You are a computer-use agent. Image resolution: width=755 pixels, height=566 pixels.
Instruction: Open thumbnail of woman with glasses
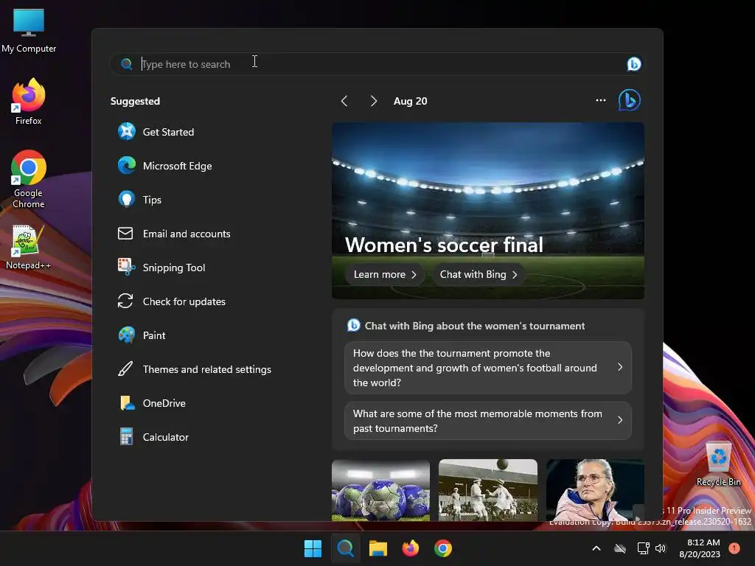[595, 490]
